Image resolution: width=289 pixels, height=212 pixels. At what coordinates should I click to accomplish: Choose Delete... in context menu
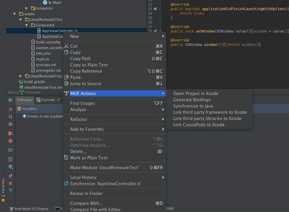(x=115, y=151)
